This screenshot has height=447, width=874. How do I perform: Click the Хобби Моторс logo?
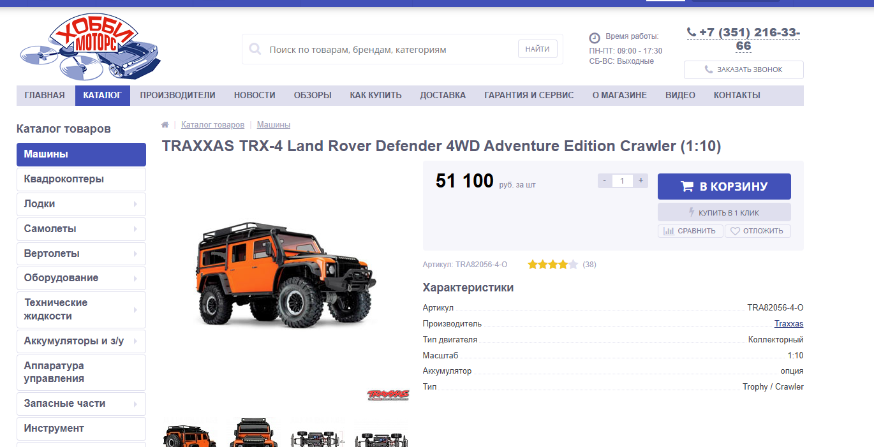pos(91,47)
